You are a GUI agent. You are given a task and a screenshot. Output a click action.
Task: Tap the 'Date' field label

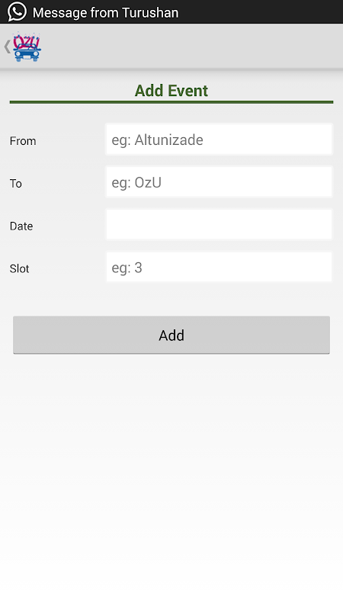tap(21, 226)
